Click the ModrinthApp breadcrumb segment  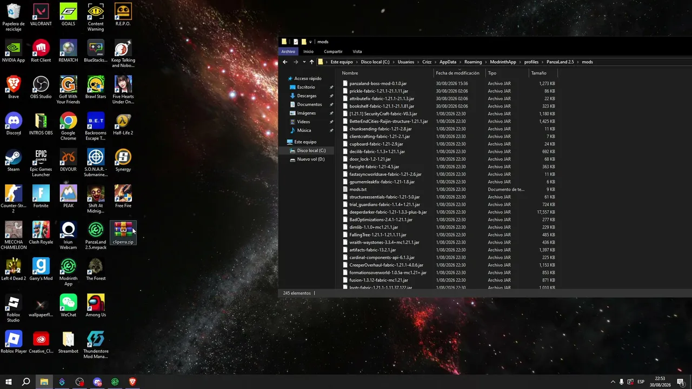[x=503, y=62]
